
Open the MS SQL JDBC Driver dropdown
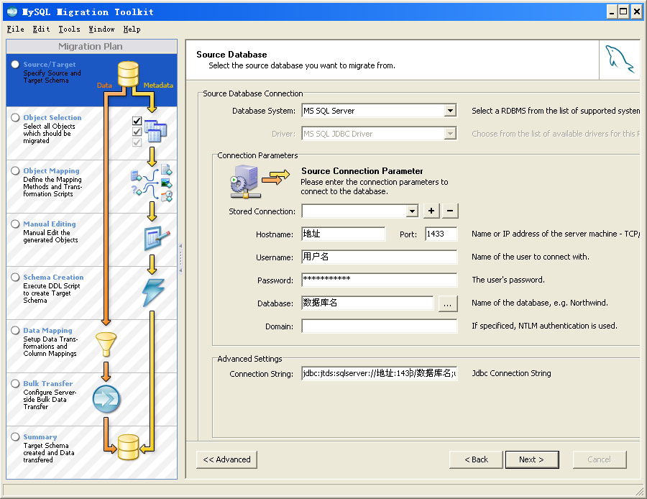451,133
